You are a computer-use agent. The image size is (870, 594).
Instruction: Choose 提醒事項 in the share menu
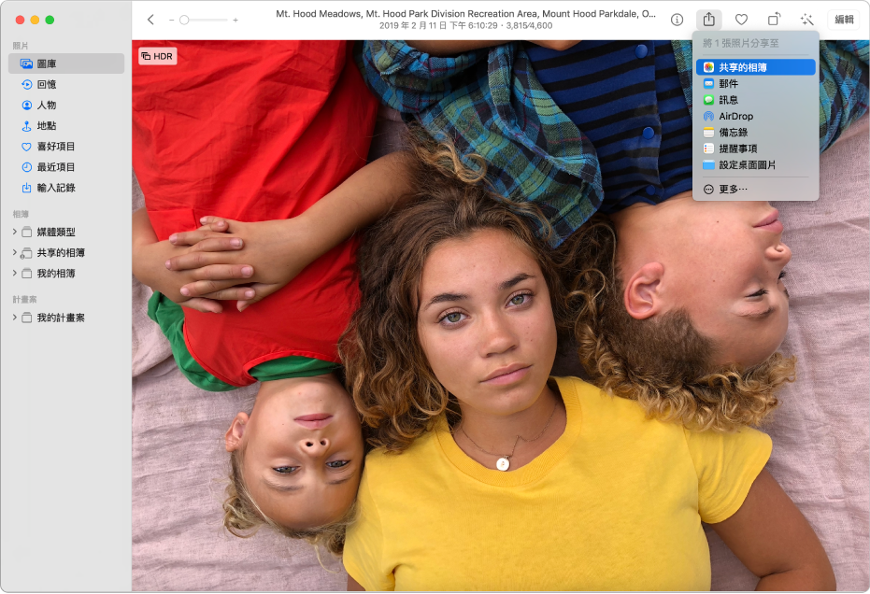click(756, 148)
